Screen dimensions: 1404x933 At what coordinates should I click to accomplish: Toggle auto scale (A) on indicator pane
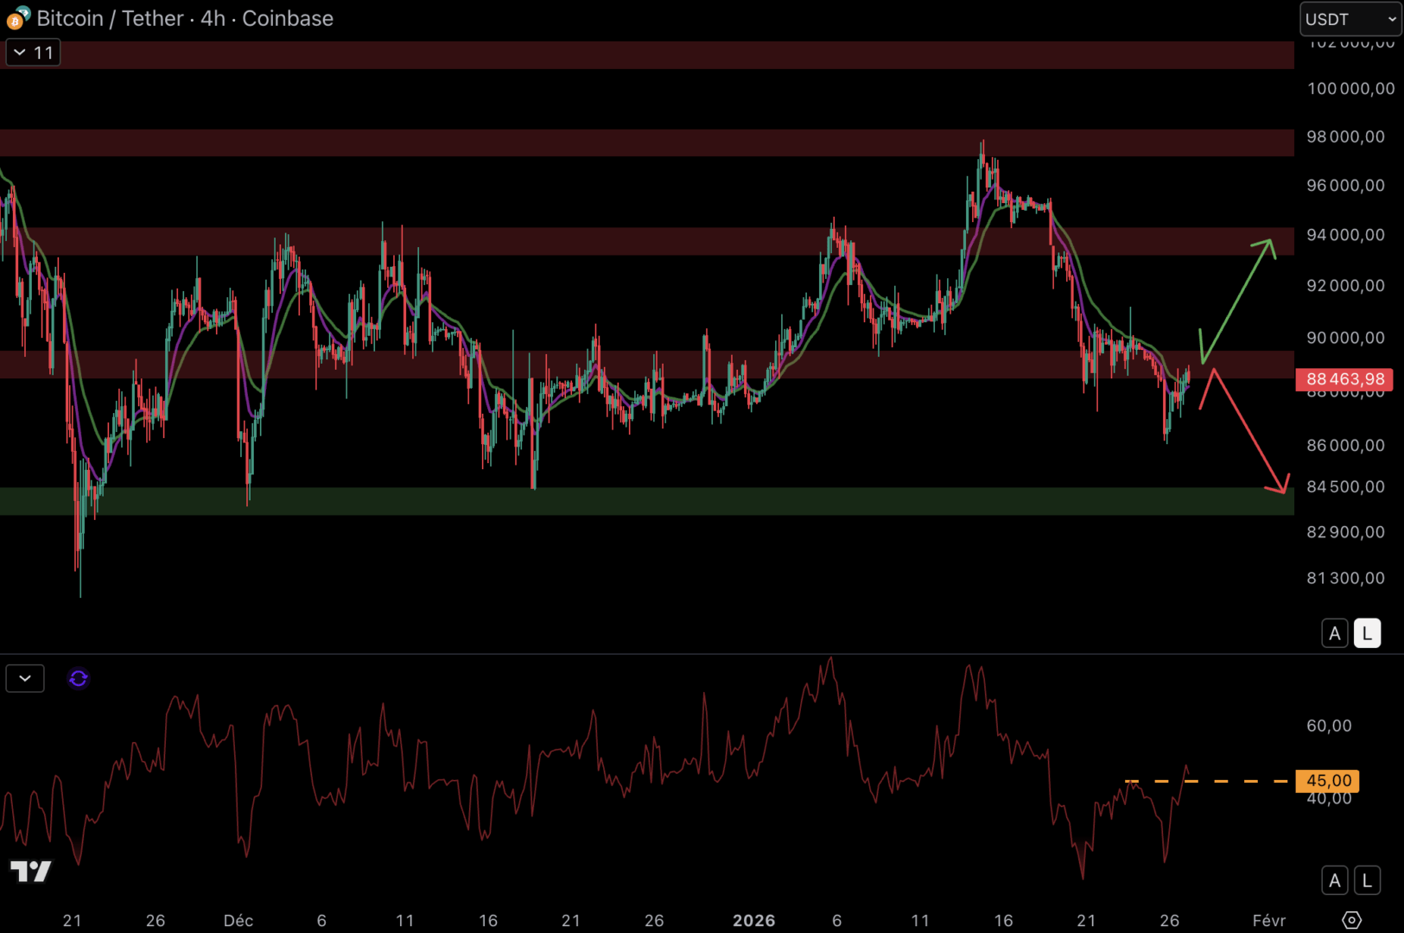[x=1334, y=880]
